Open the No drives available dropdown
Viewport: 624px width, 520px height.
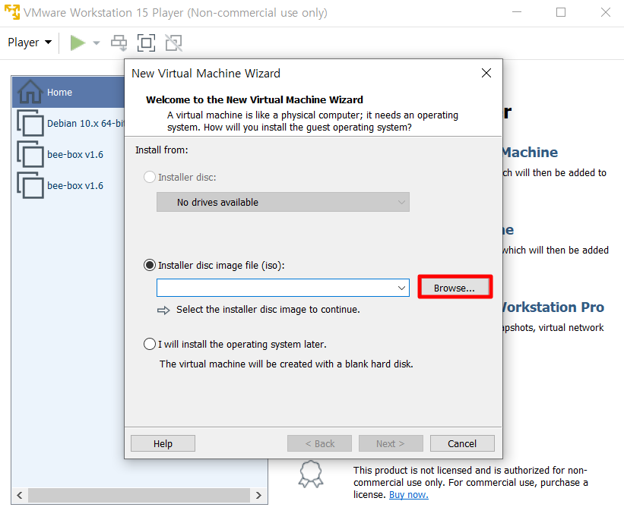(x=283, y=202)
